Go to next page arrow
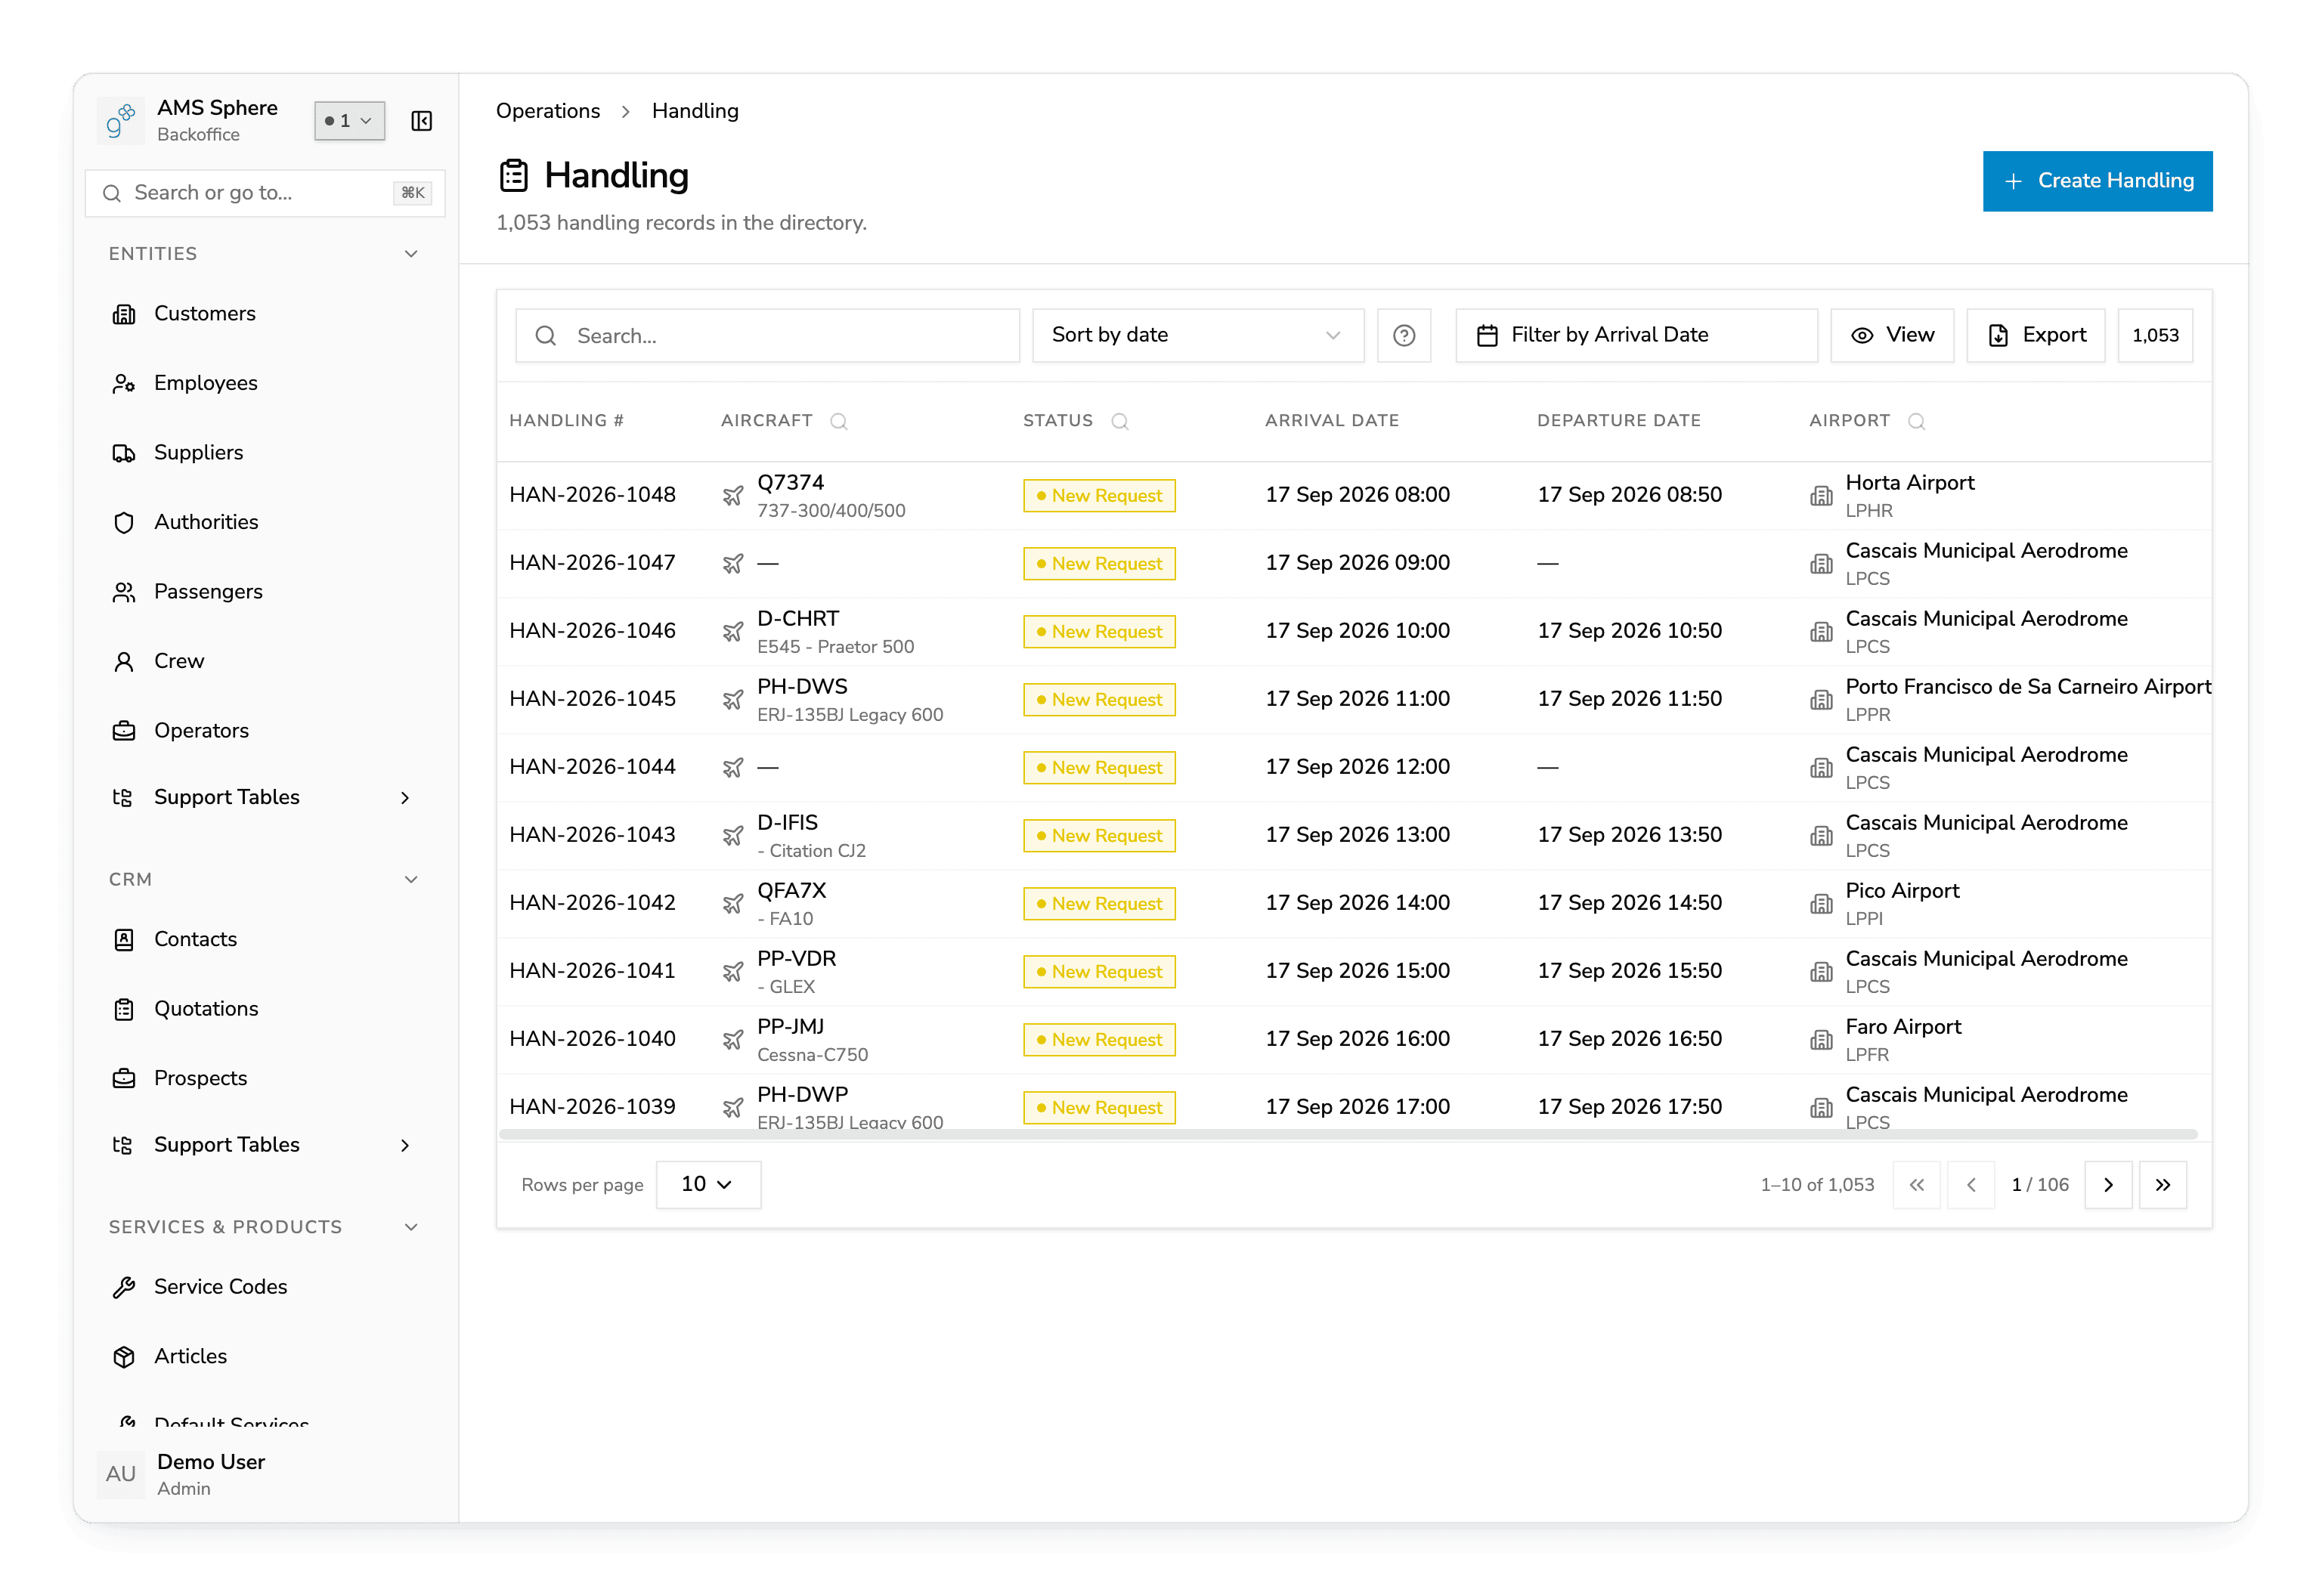This screenshot has width=2322, height=1596. click(x=2107, y=1184)
